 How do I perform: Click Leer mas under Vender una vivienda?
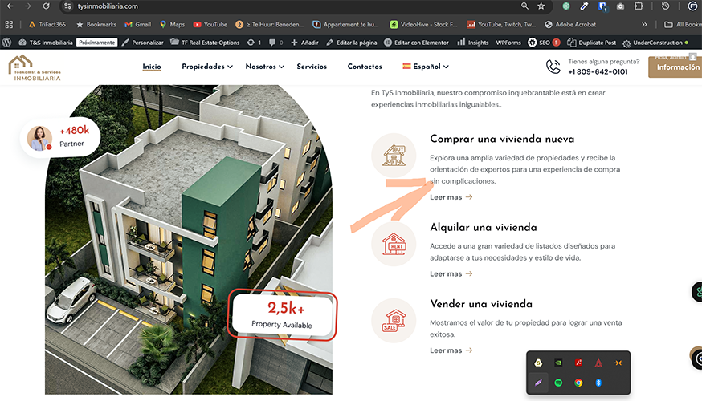(451, 350)
